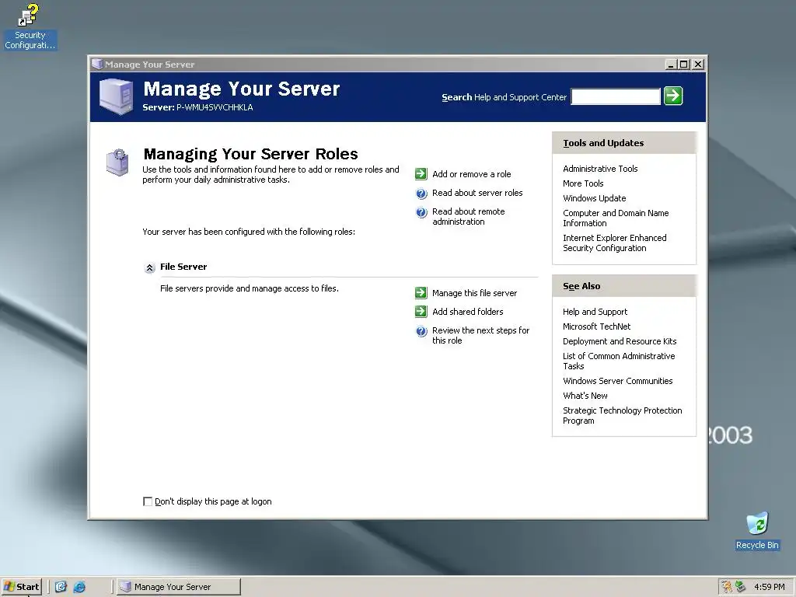Launch Internet Explorer from quick launch
Image resolution: width=796 pixels, height=597 pixels.
click(x=80, y=587)
